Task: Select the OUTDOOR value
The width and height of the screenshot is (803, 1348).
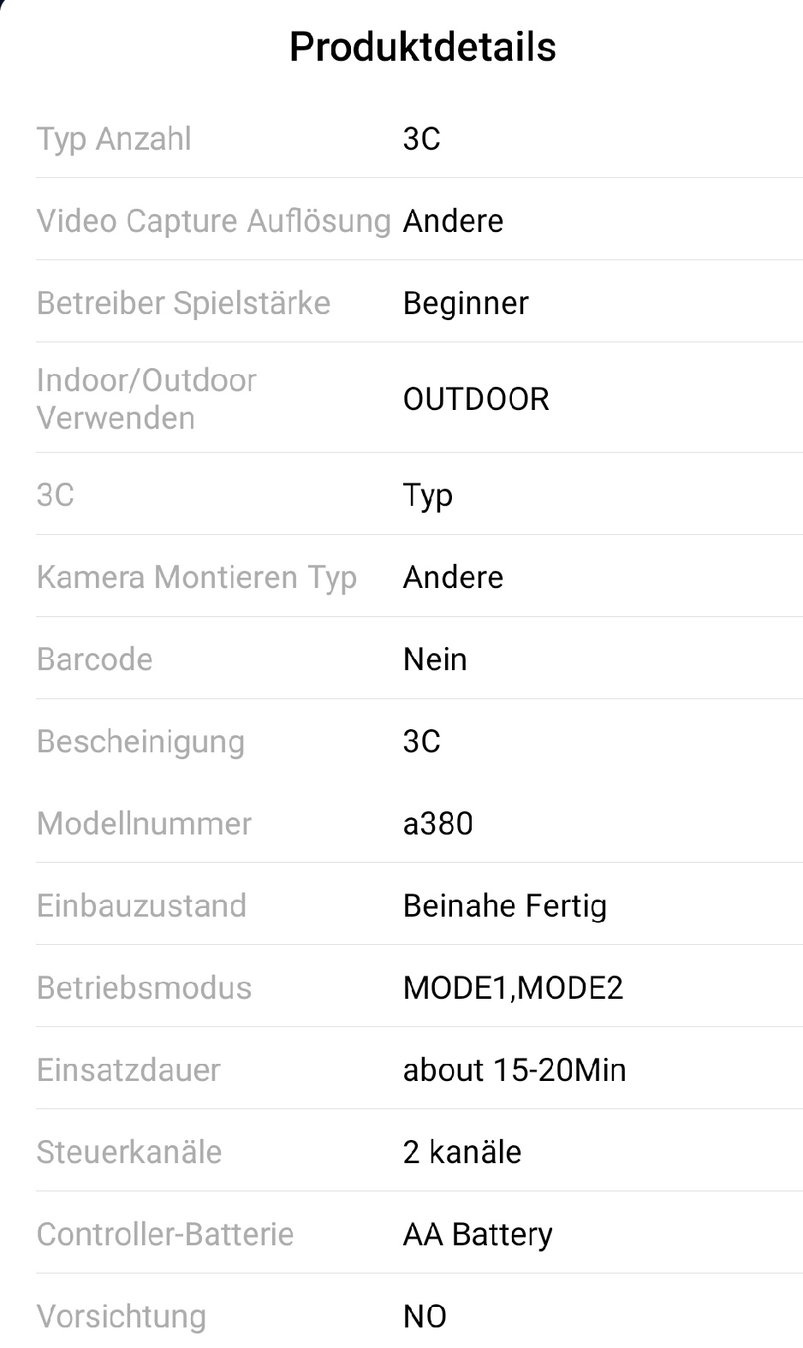Action: 476,399
